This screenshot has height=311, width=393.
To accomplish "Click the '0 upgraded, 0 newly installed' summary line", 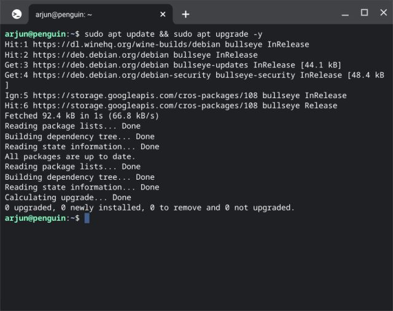I will tap(149, 207).
